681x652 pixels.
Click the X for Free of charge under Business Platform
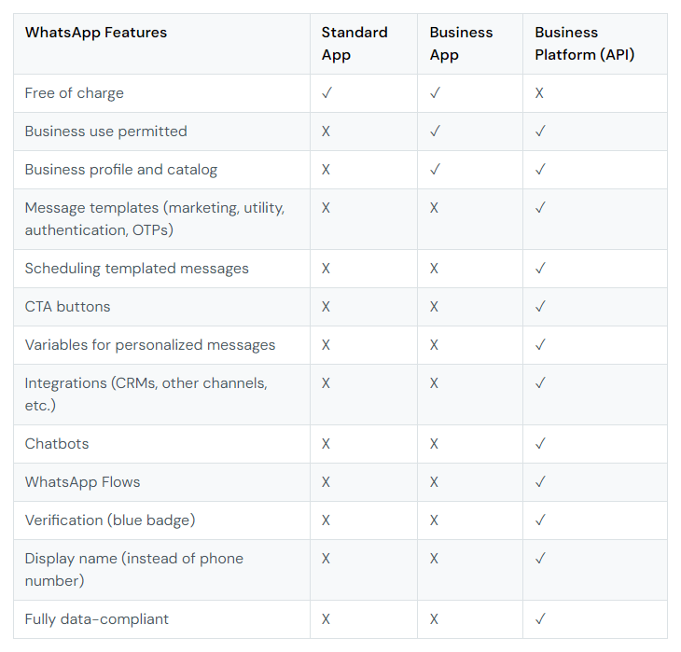[x=539, y=93]
